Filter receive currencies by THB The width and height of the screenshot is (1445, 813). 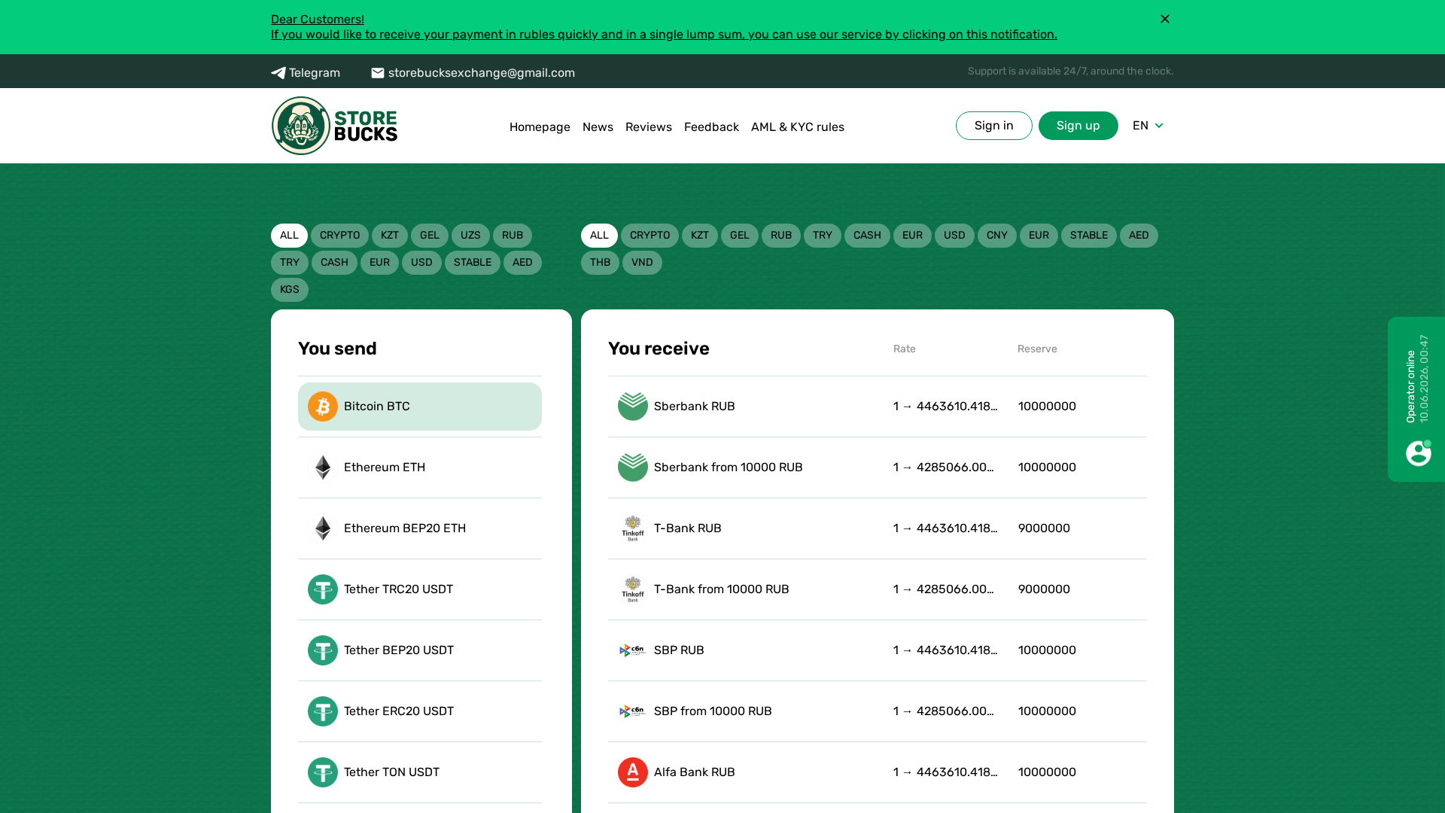pyautogui.click(x=600, y=263)
